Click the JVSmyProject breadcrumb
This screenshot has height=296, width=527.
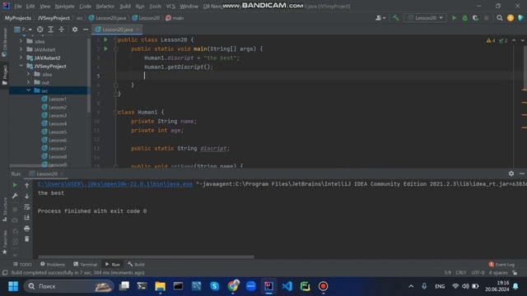pos(54,18)
